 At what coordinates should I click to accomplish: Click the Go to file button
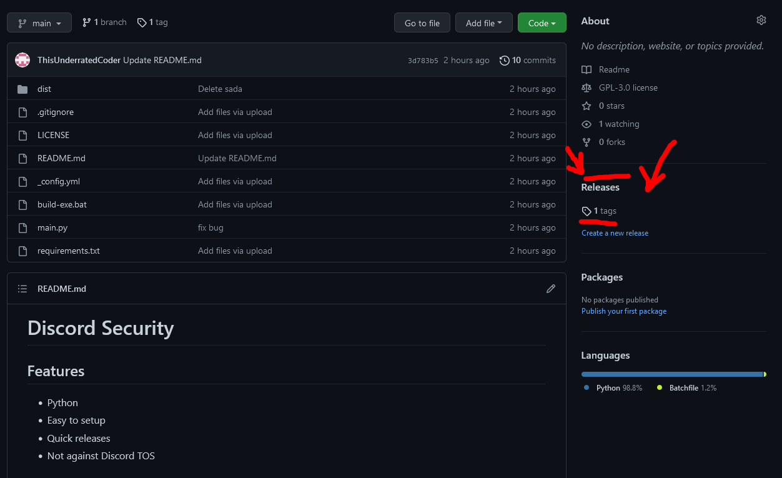(422, 22)
